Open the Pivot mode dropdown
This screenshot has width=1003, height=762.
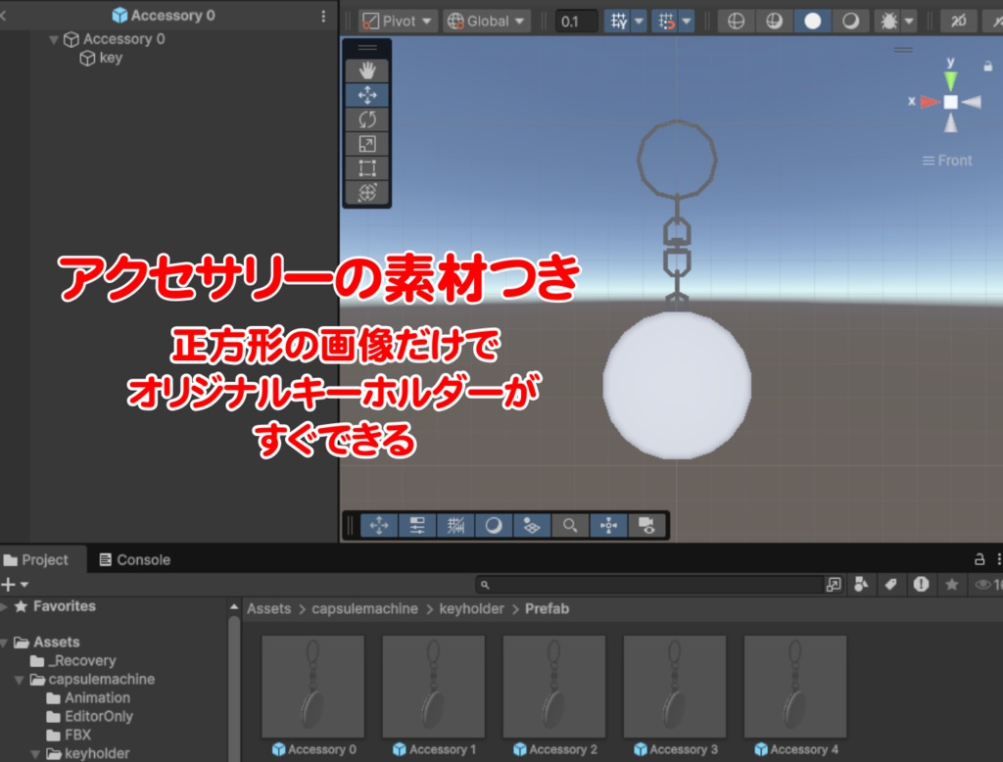[396, 20]
